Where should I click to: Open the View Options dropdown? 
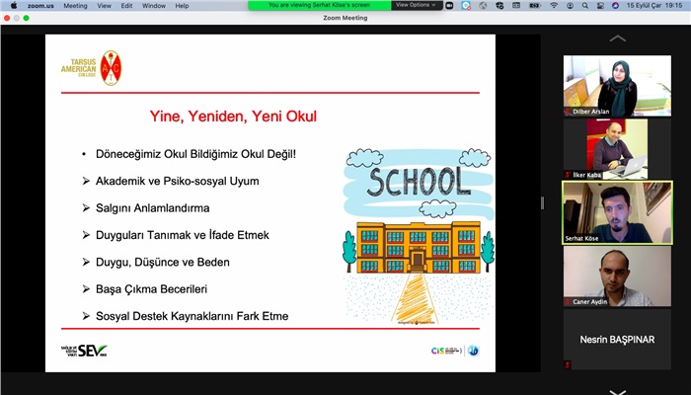point(417,5)
